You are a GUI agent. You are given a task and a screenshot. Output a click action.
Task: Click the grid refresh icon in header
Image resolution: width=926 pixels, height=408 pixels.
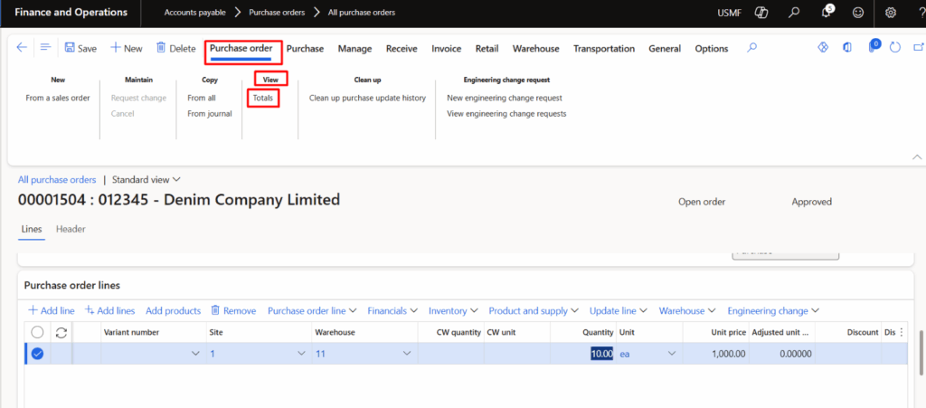click(x=61, y=332)
